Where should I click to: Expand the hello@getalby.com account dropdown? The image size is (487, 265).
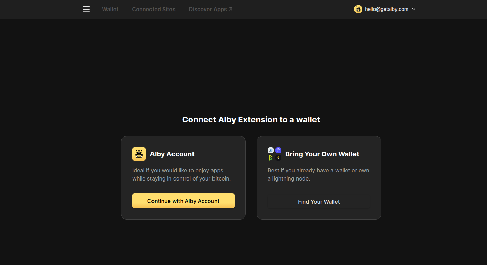coord(385,9)
